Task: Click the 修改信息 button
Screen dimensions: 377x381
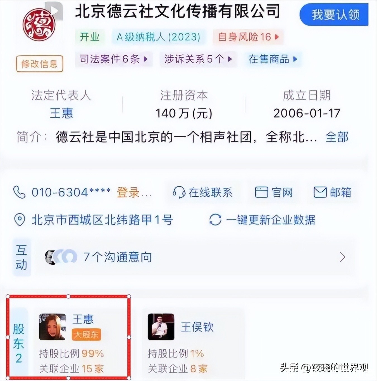Action: (x=39, y=64)
